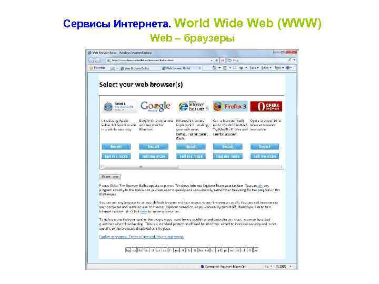Image resolution: width=379 pixels, height=284 pixels.
Task: Click the Refresh icon beside the address bar
Action: (x=217, y=60)
